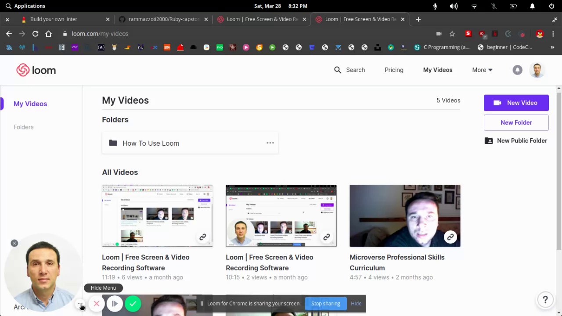Show more bookmarks chevron
The image size is (562, 316).
click(x=552, y=47)
